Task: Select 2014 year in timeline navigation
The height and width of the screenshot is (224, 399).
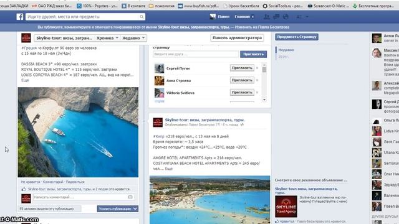Action: click(x=283, y=57)
